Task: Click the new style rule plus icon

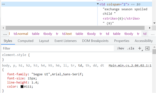Action: (140, 48)
